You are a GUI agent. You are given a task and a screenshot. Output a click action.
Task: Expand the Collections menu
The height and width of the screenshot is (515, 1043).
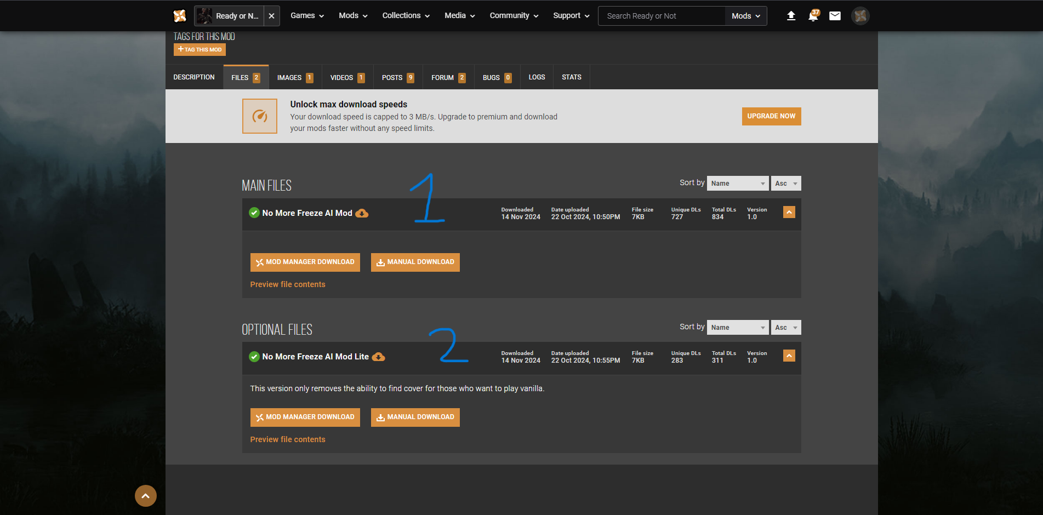pos(406,16)
